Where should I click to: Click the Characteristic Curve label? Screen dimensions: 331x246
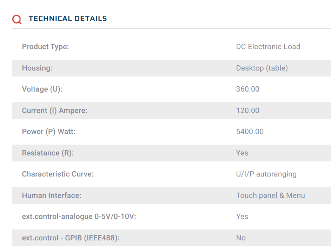tap(58, 174)
